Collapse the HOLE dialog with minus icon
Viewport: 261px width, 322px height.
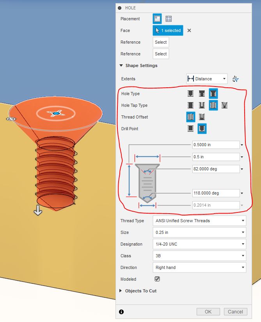coord(120,8)
